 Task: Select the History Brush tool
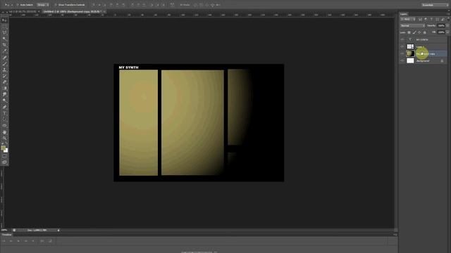(4, 76)
